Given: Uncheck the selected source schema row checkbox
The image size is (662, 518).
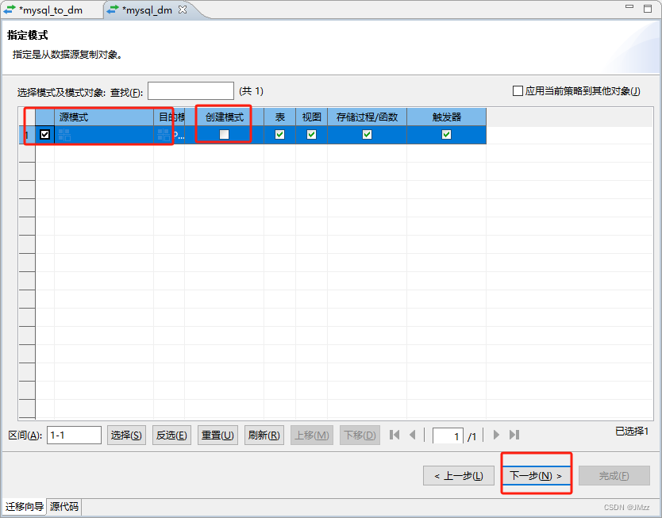Looking at the screenshot, I should click(x=44, y=134).
